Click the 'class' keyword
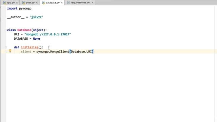Viewport: 217px width, 122px height. (11, 30)
